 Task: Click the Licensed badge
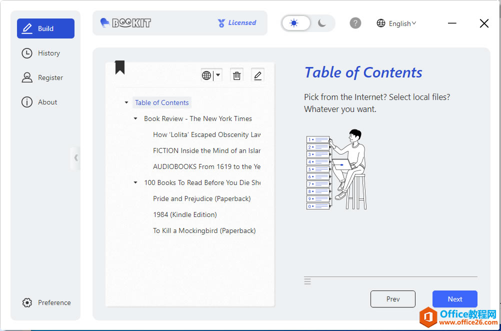click(237, 22)
